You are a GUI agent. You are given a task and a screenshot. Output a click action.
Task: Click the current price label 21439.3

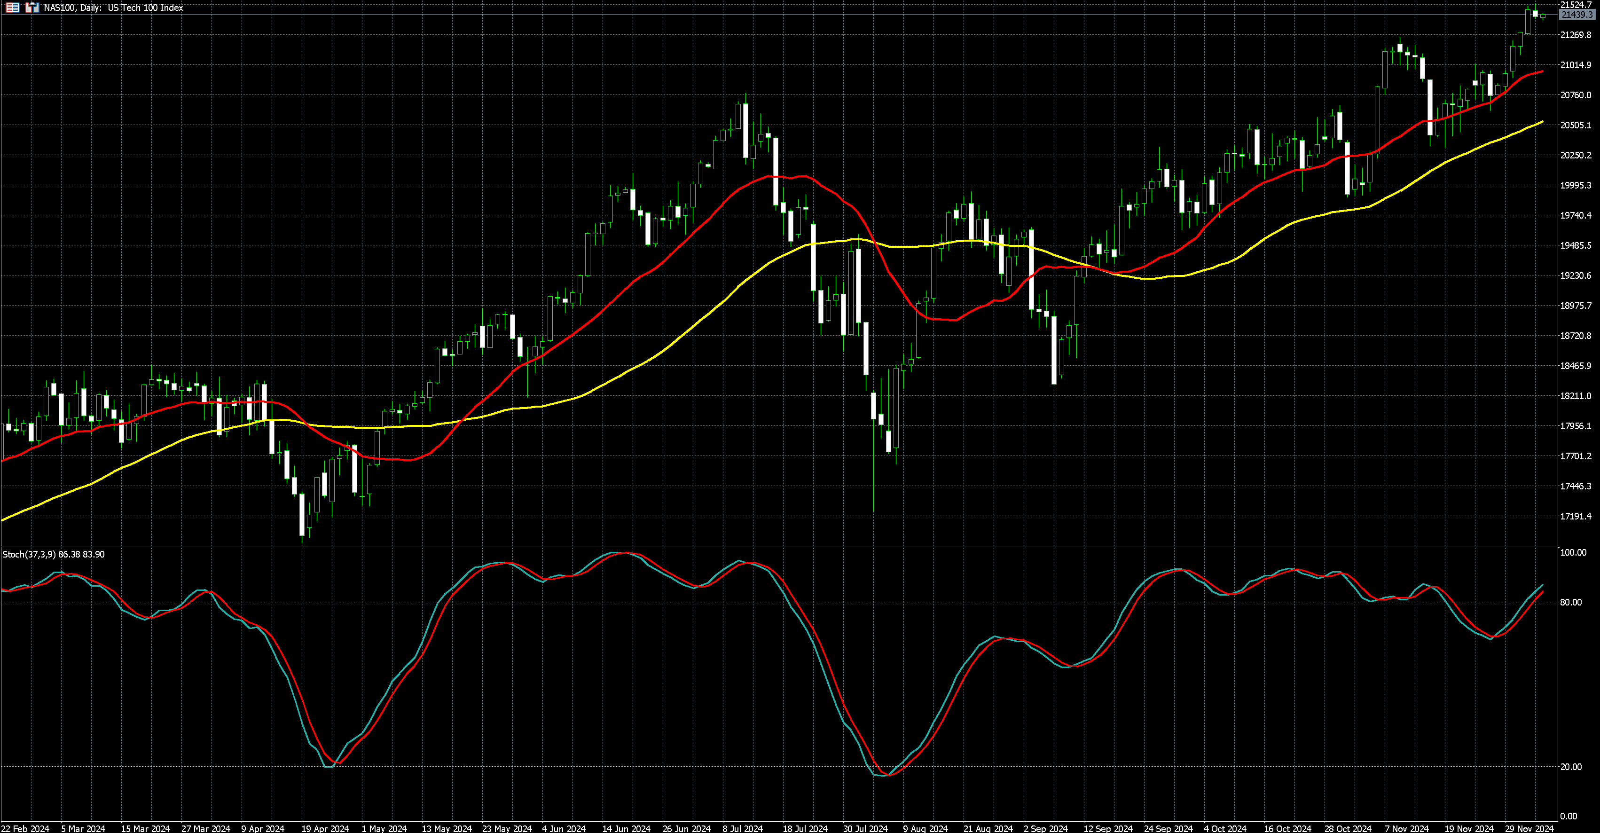(x=1576, y=15)
